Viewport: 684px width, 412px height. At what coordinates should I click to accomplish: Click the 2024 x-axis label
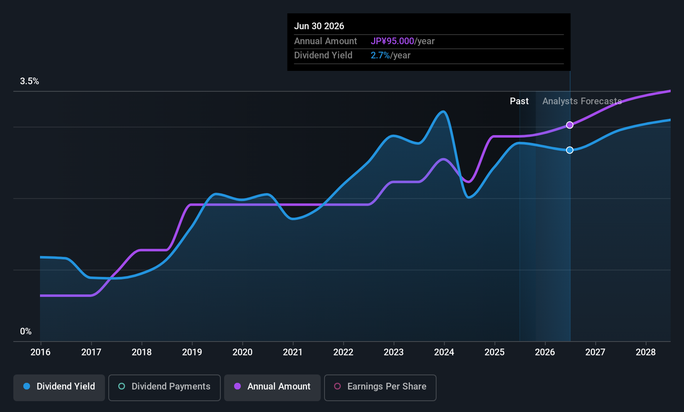[x=444, y=352]
